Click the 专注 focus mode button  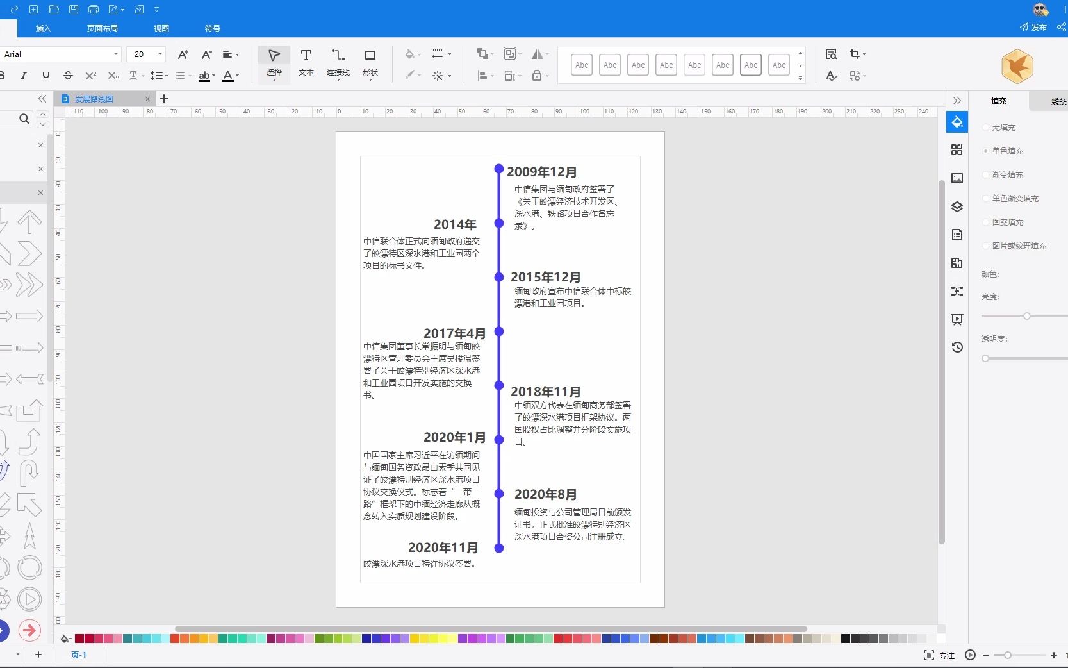coord(947,655)
